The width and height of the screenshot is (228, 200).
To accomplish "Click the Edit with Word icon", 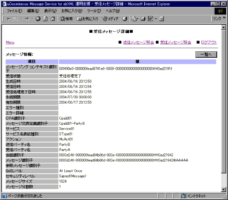I will (150, 19).
